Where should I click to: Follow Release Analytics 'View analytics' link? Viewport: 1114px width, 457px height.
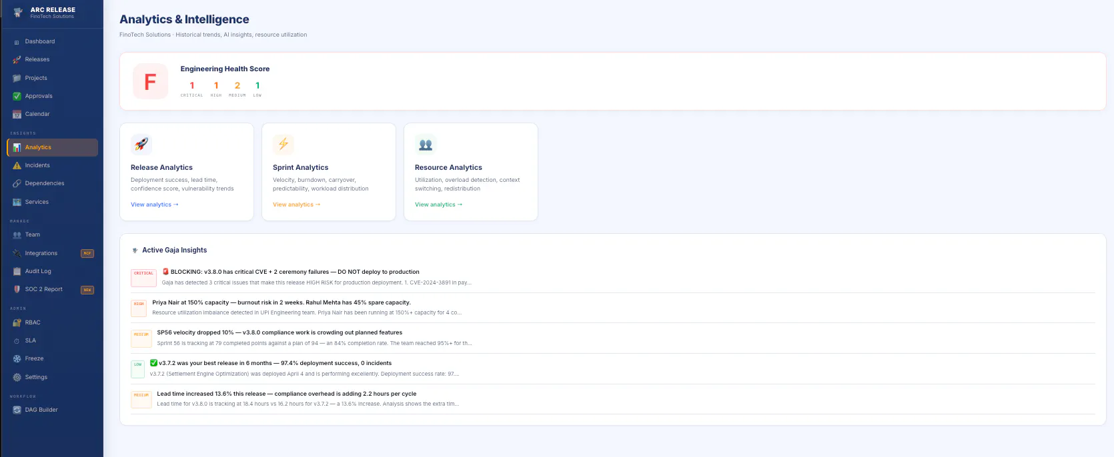point(155,205)
